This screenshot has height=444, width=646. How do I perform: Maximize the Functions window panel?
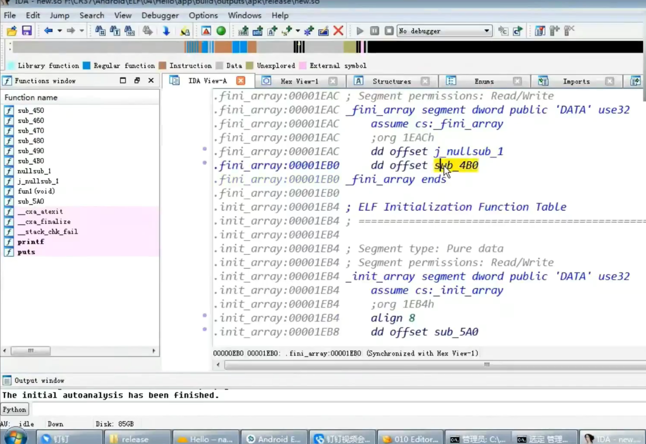(123, 80)
